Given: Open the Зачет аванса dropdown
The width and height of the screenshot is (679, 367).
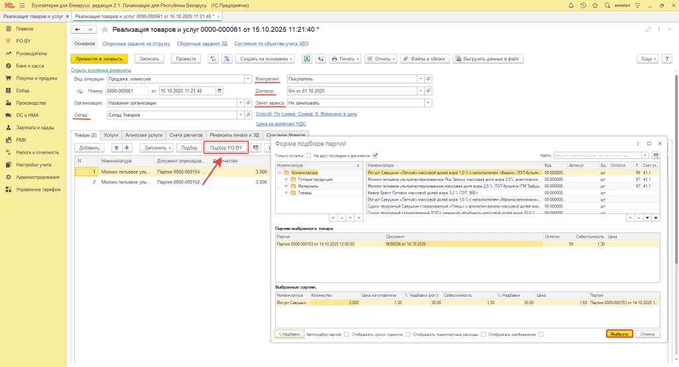Looking at the screenshot, I should tap(428, 103).
